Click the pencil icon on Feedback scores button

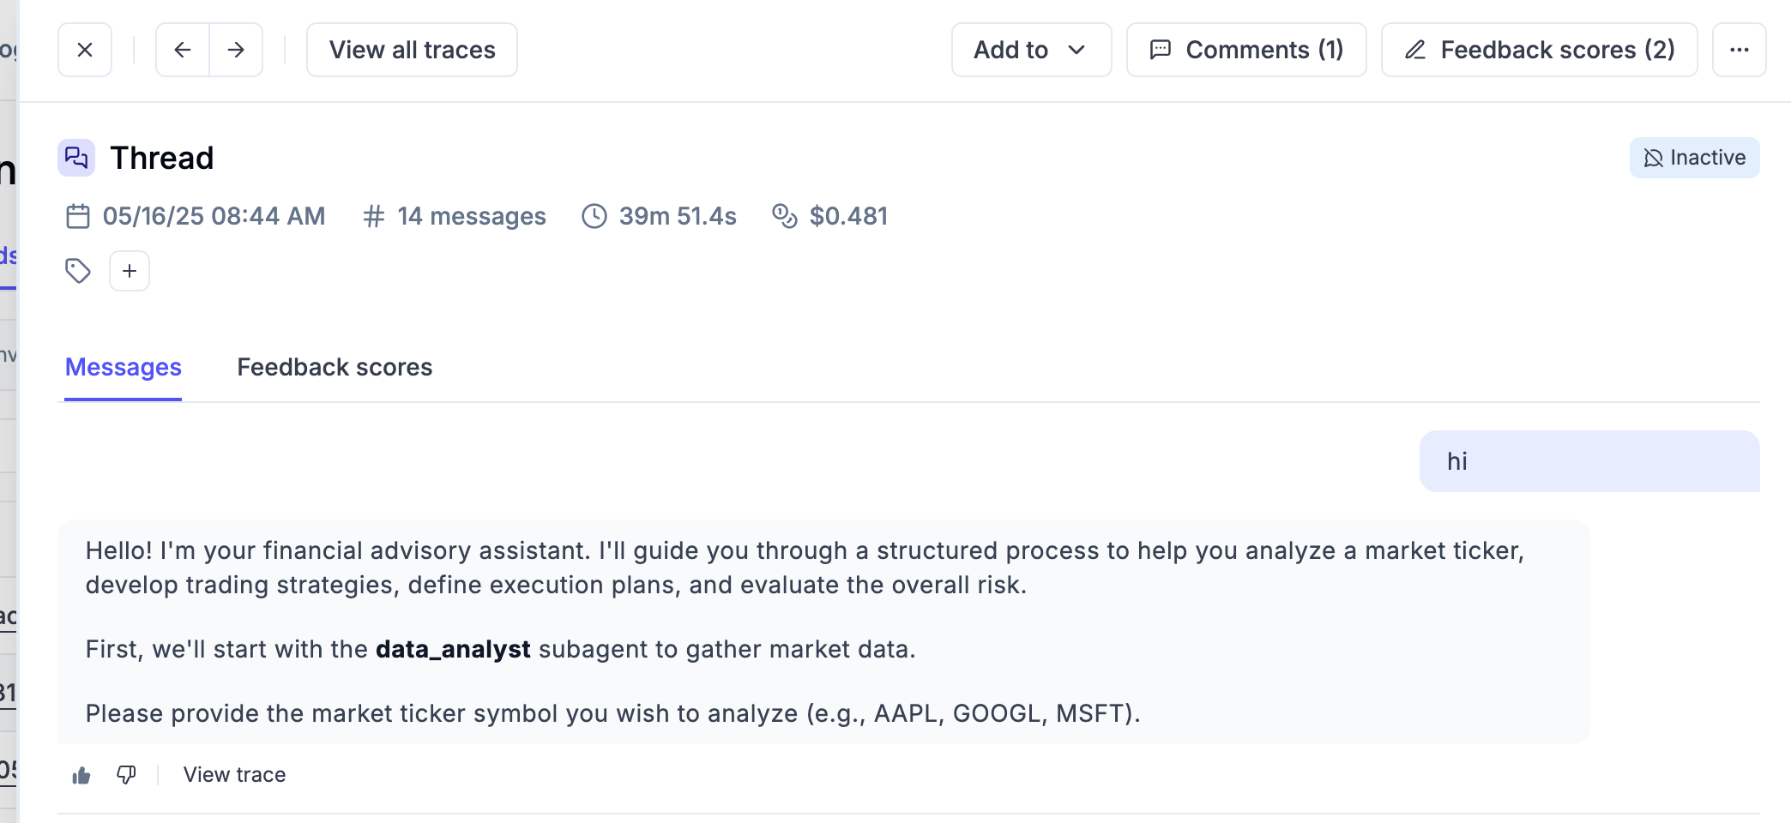click(1415, 50)
